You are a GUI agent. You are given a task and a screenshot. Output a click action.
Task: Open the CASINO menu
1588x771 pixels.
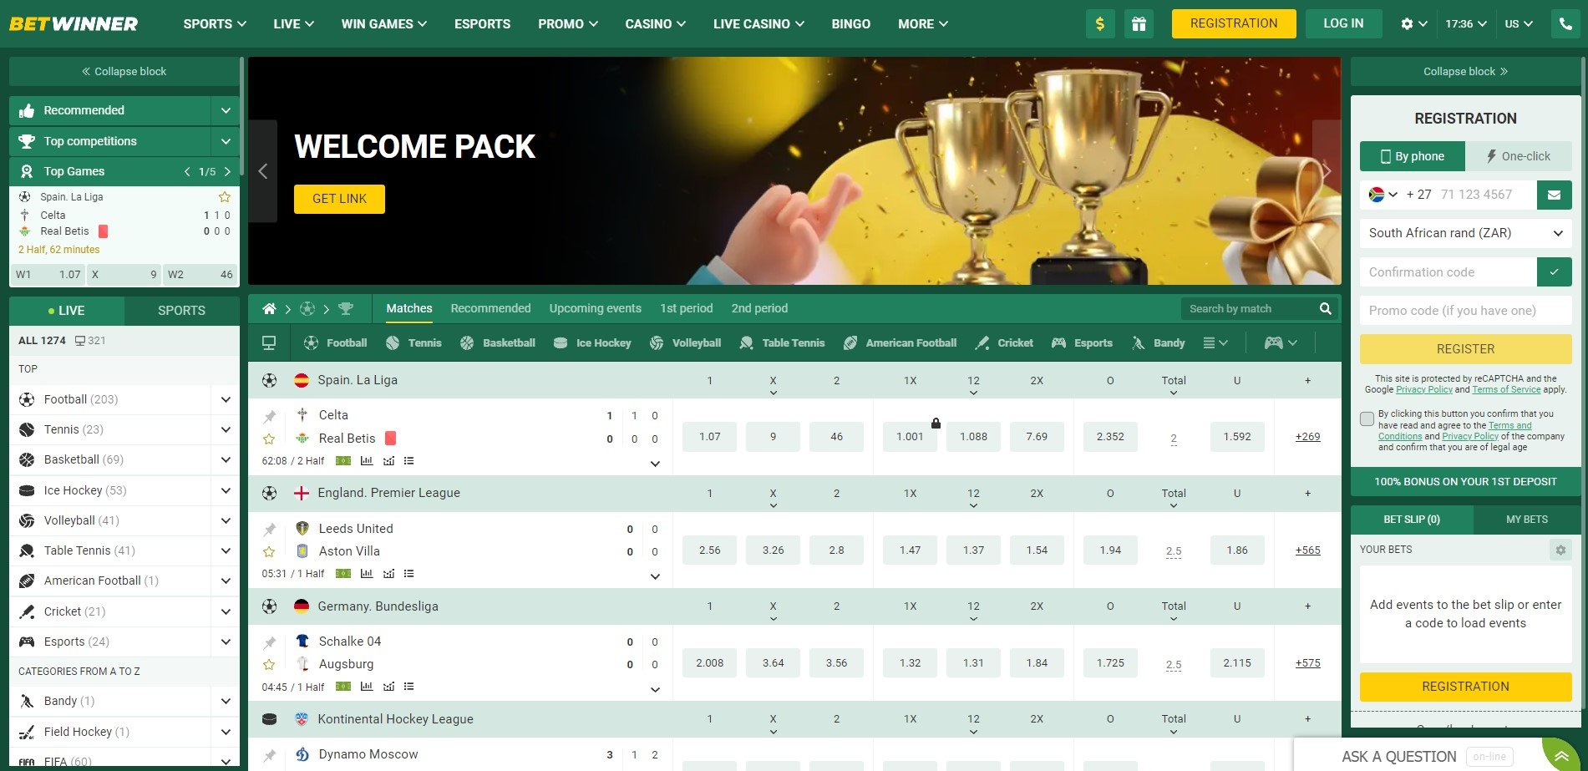coord(655,23)
